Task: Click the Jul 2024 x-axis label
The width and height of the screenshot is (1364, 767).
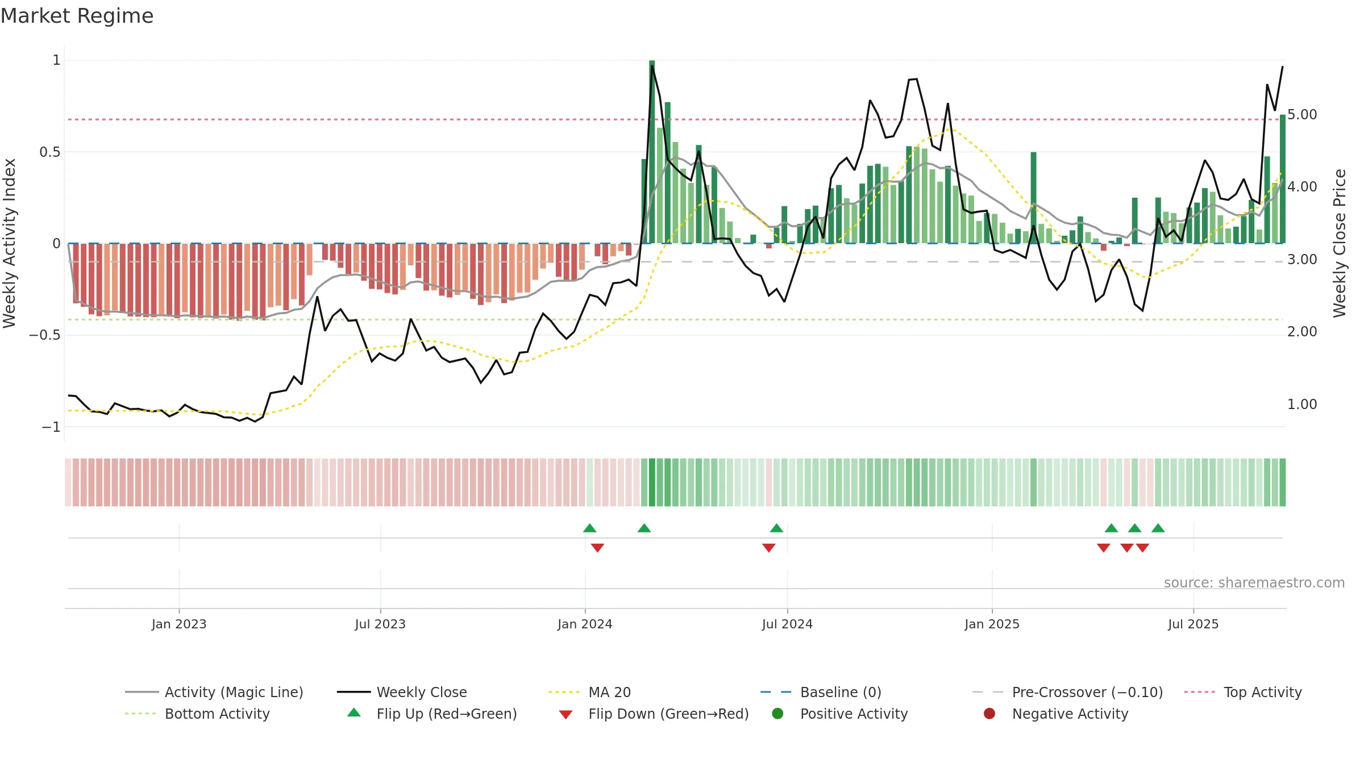Action: (x=787, y=624)
